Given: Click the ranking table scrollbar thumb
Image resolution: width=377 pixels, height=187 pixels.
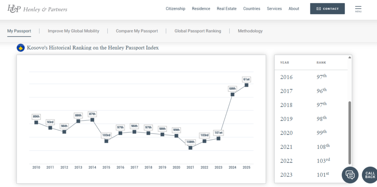Looking at the screenshot, I should 349,133.
